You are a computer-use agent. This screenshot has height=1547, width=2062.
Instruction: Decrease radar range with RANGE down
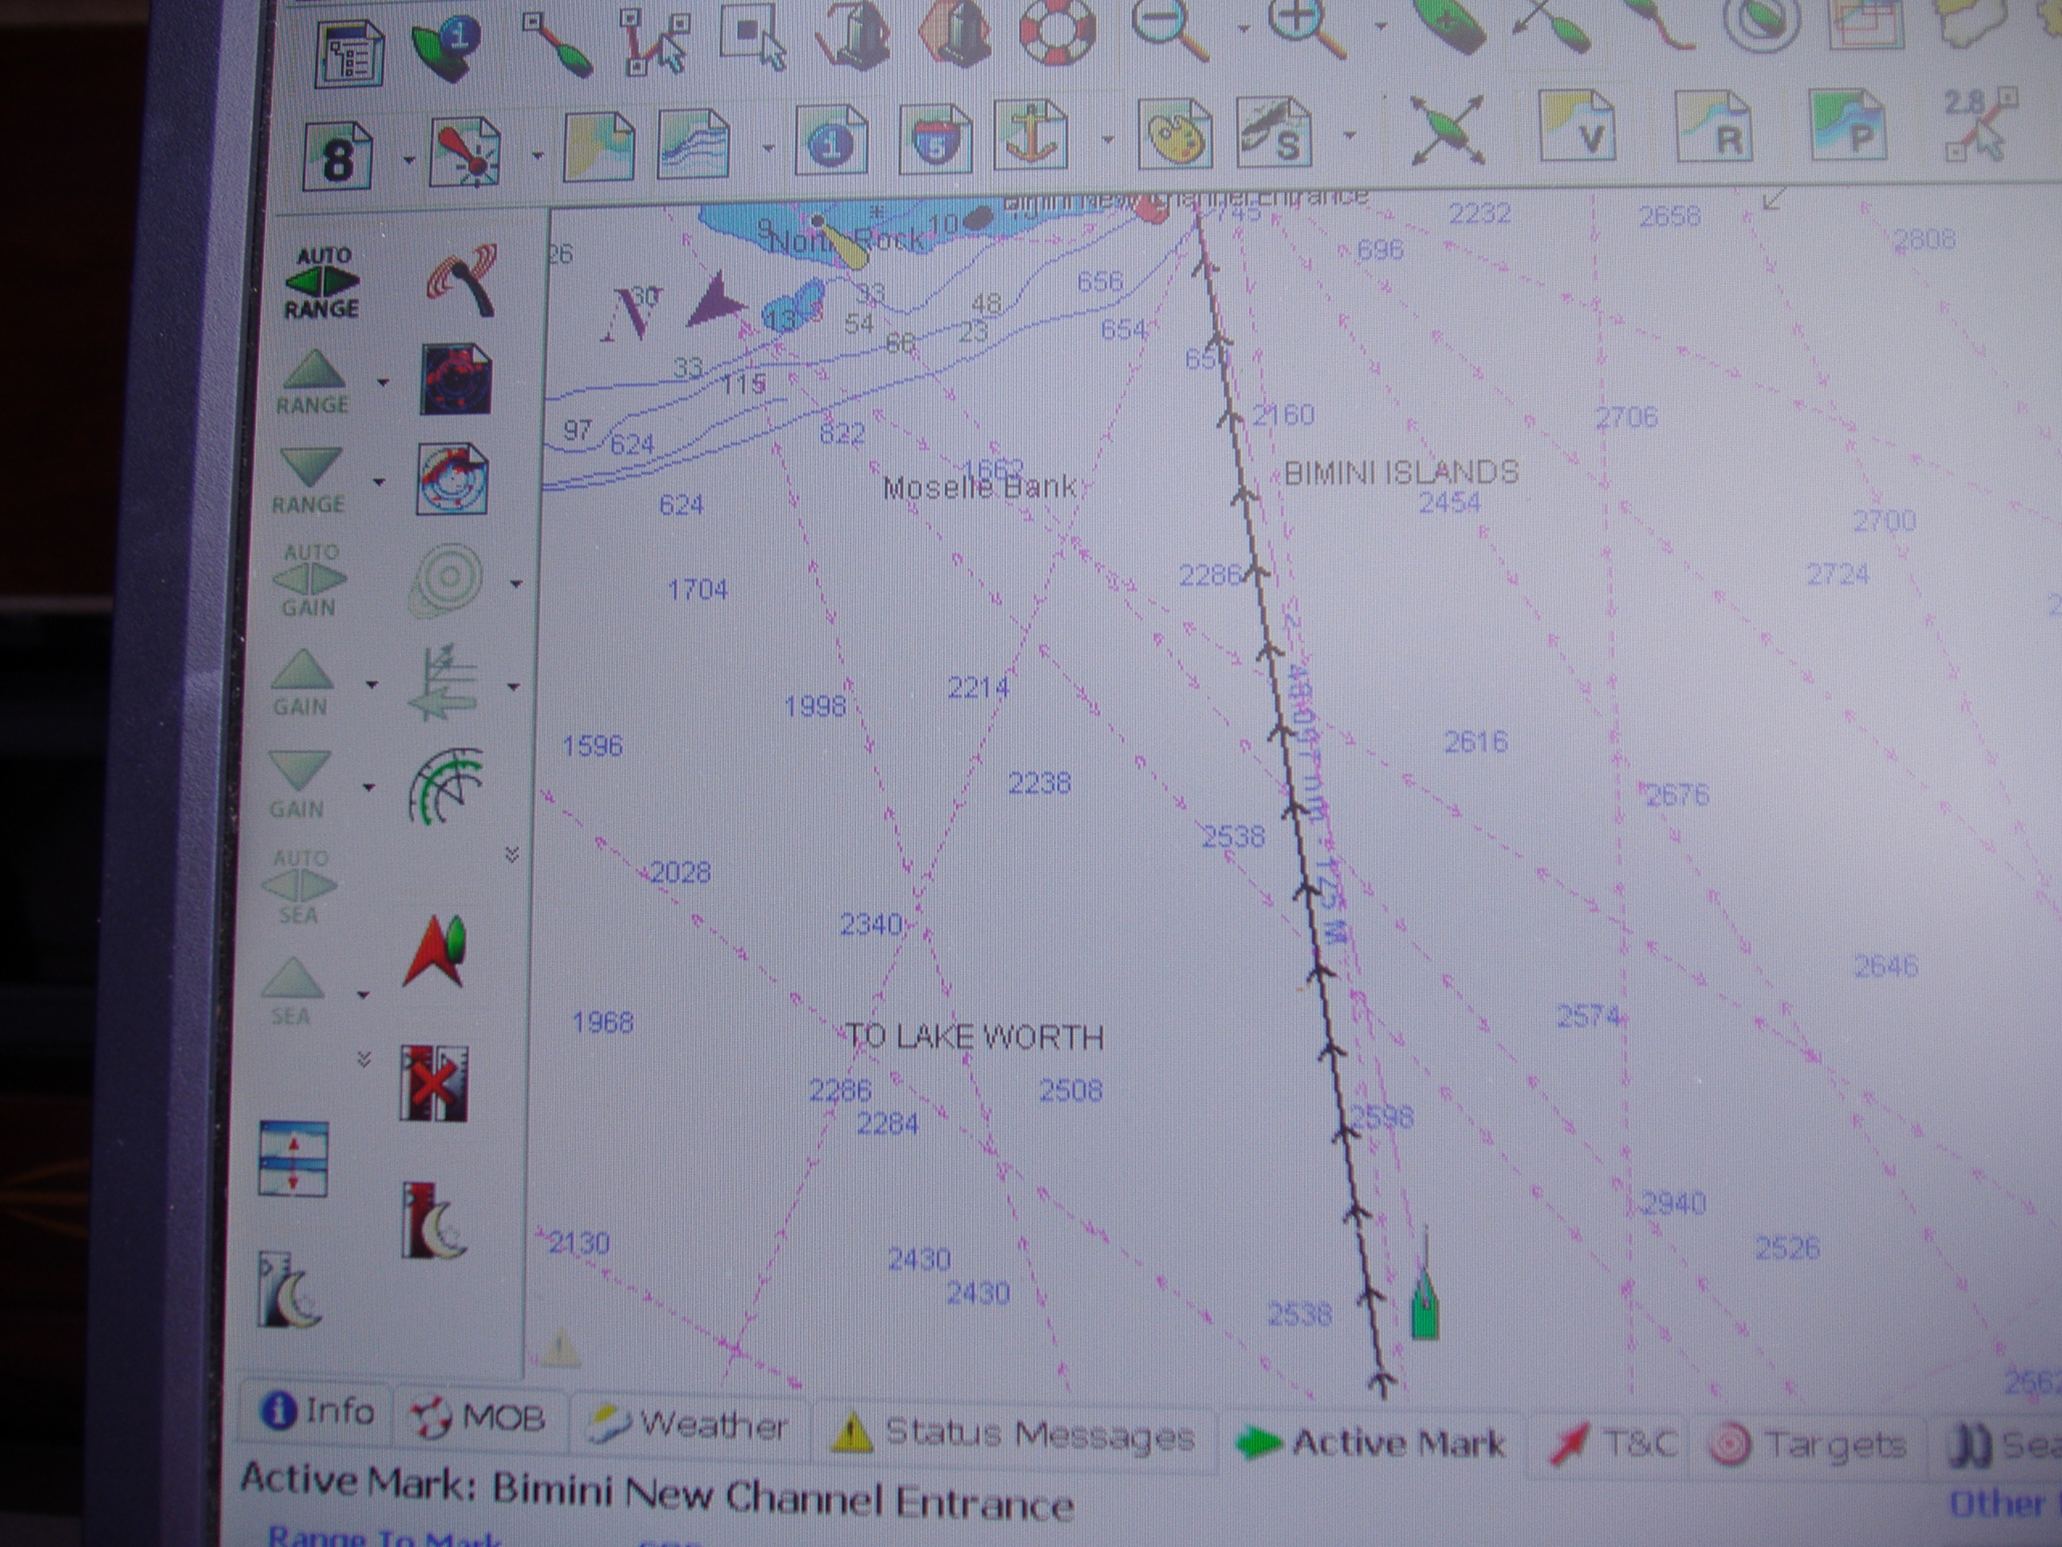click(x=309, y=481)
